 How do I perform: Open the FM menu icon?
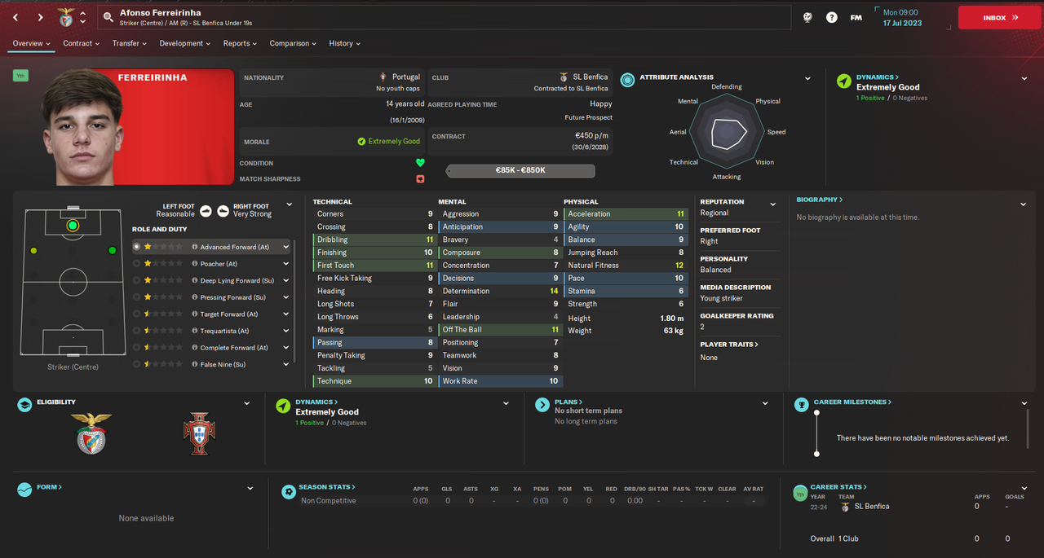point(856,17)
